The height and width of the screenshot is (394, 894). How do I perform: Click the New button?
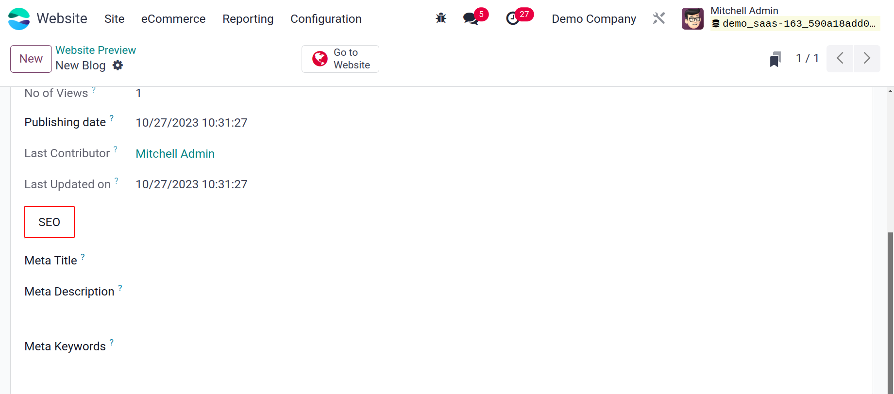pyautogui.click(x=31, y=59)
